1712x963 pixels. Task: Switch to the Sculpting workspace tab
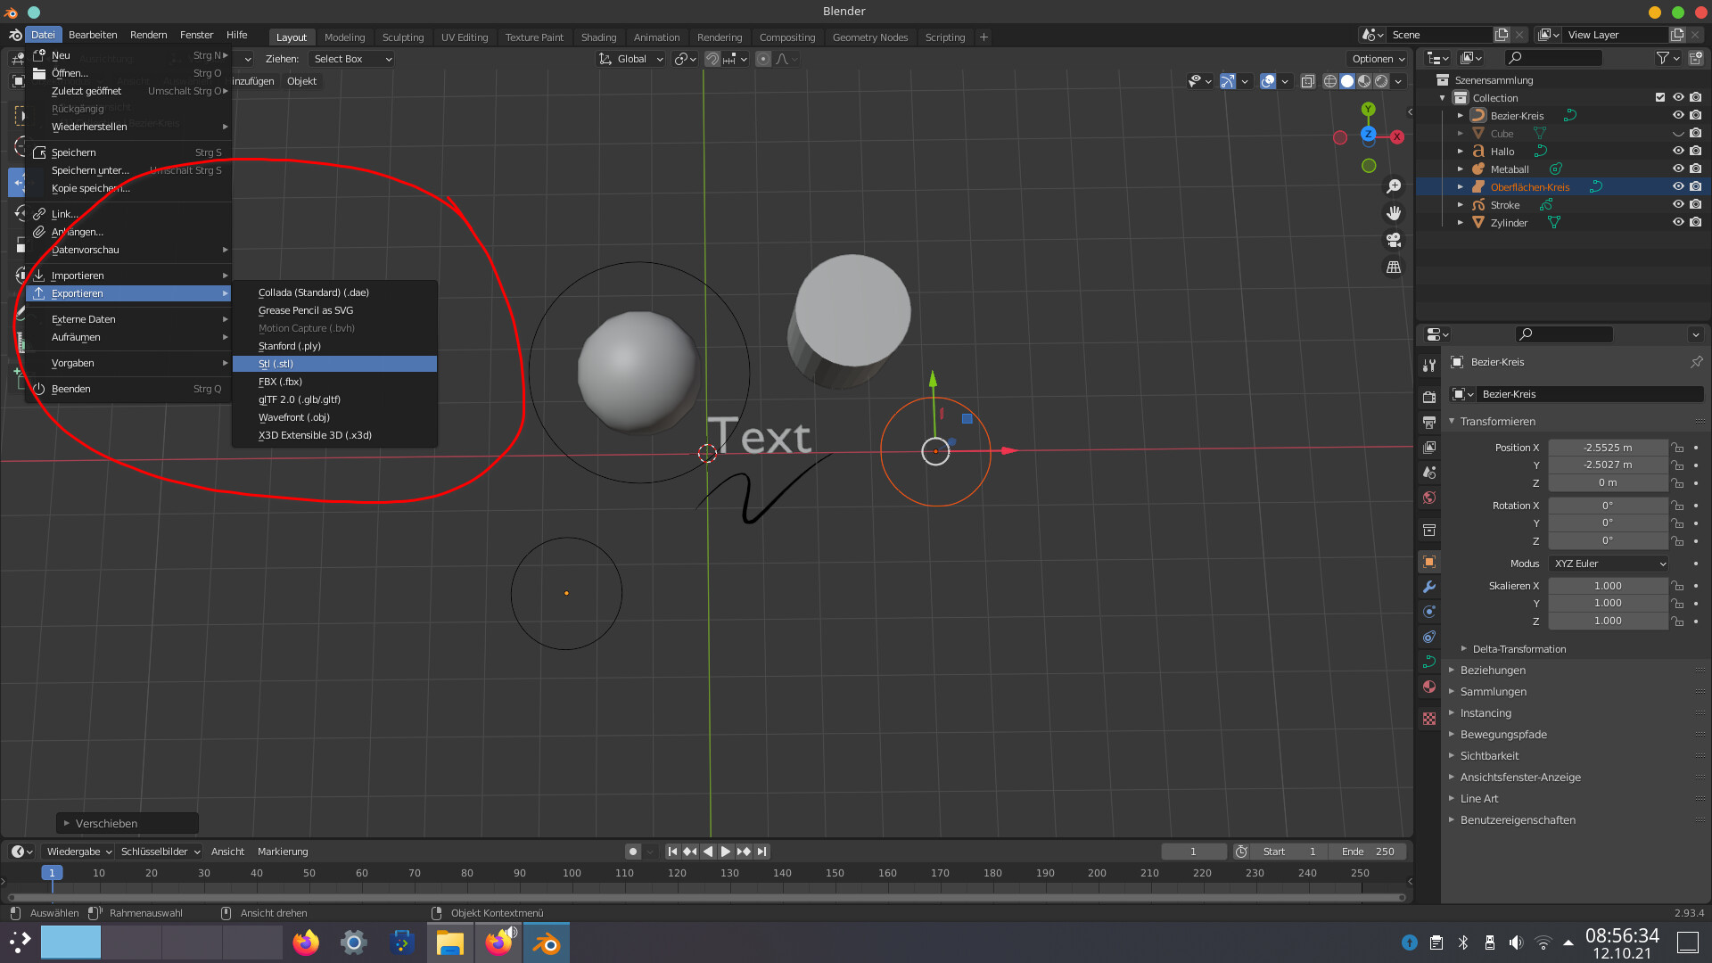click(x=403, y=37)
